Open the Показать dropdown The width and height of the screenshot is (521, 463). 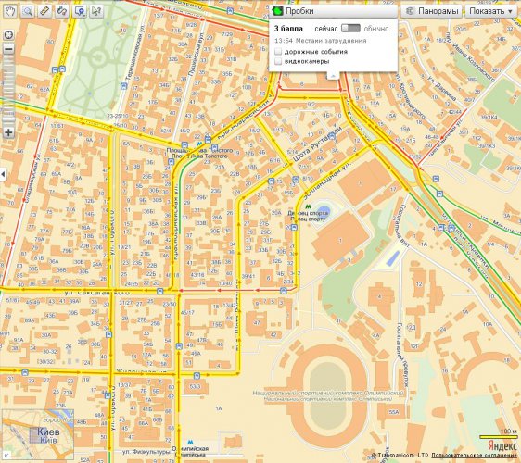(490, 11)
